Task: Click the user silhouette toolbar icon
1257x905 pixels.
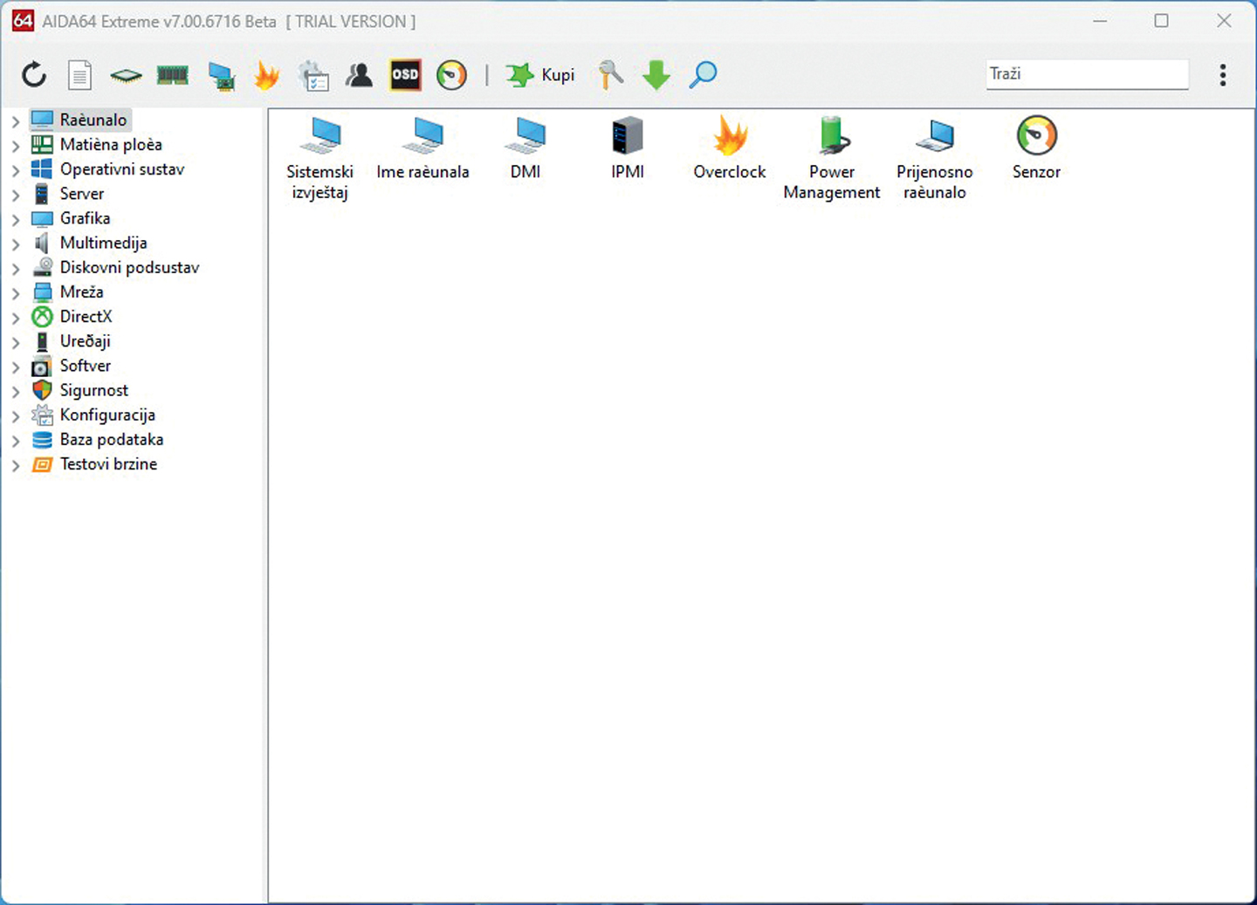Action: tap(359, 75)
